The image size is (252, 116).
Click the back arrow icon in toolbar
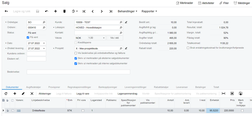pos(6,11)
